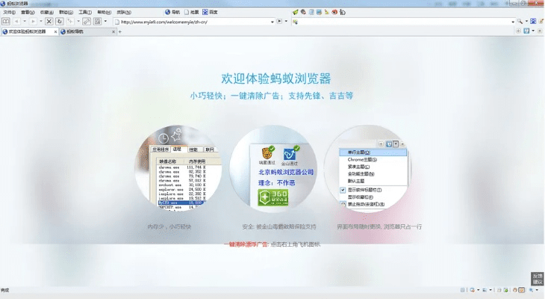
Task: Click the theme menu thumbnail circle
Action: 368,168
